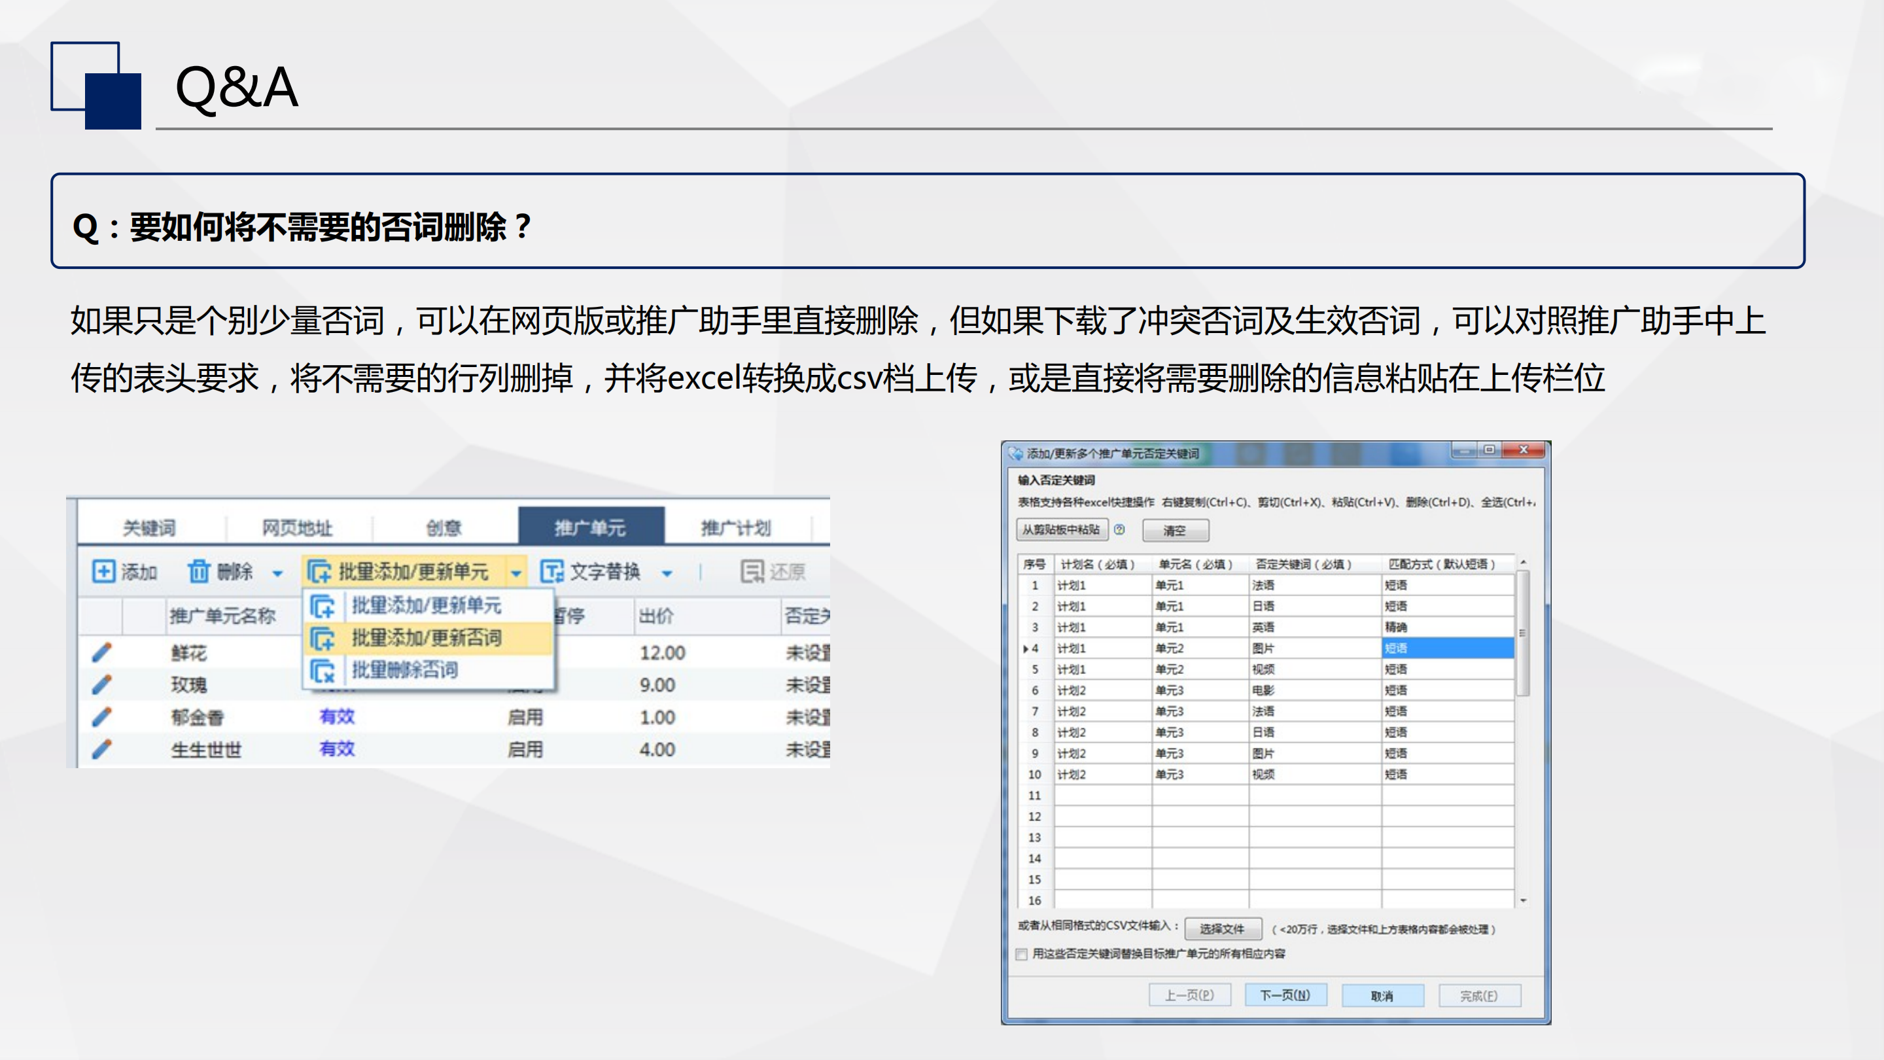Screen dimensions: 1884x1060
Task: Choose 批量删除否词 menu entry
Action: click(x=427, y=669)
